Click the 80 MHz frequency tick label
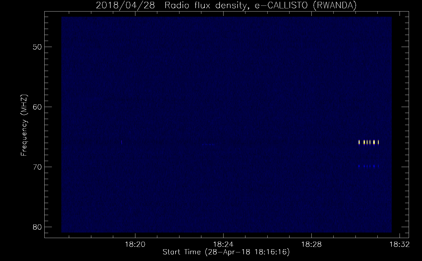Viewport: 422px width, 261px height. coord(37,227)
